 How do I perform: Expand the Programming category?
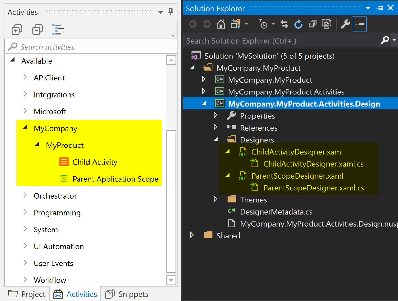click(x=25, y=212)
